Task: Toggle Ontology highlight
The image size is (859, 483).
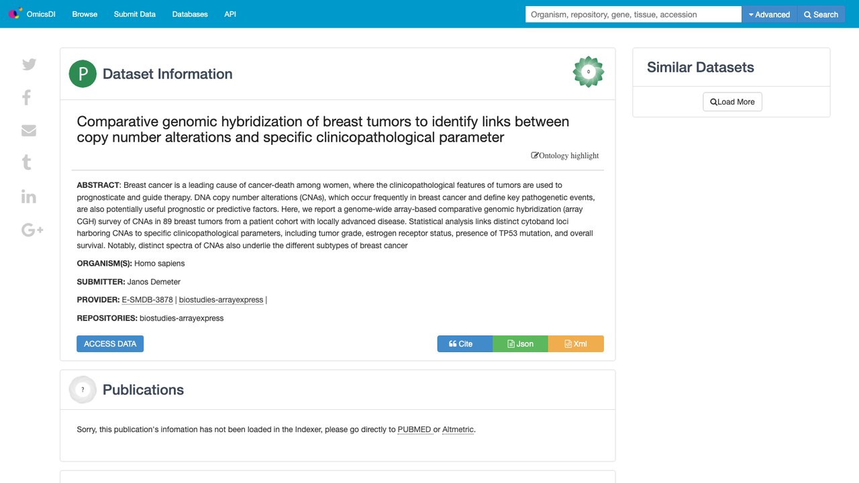Action: pyautogui.click(x=565, y=156)
